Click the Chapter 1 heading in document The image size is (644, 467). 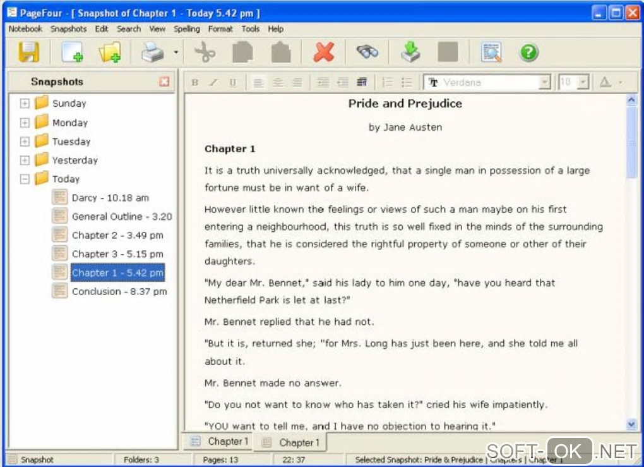(230, 149)
